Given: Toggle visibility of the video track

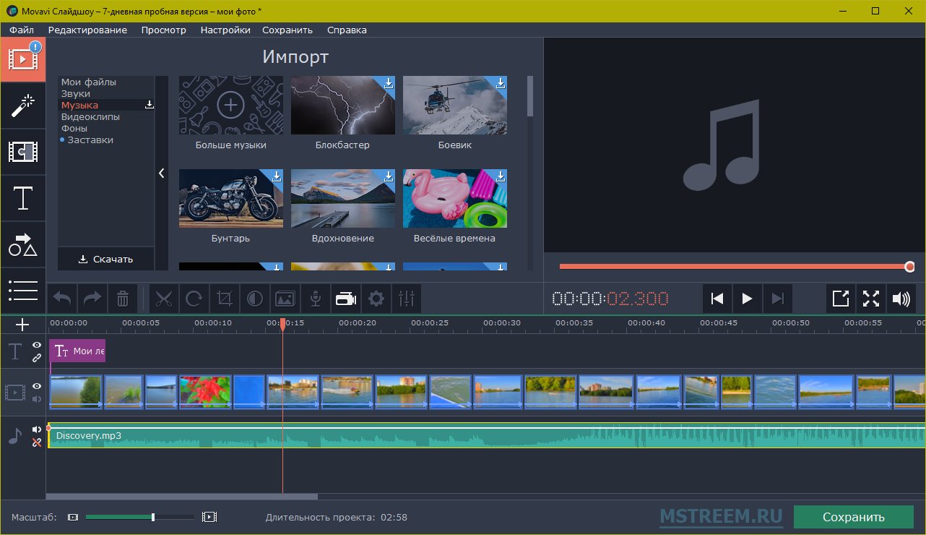Looking at the screenshot, I should coord(37,386).
